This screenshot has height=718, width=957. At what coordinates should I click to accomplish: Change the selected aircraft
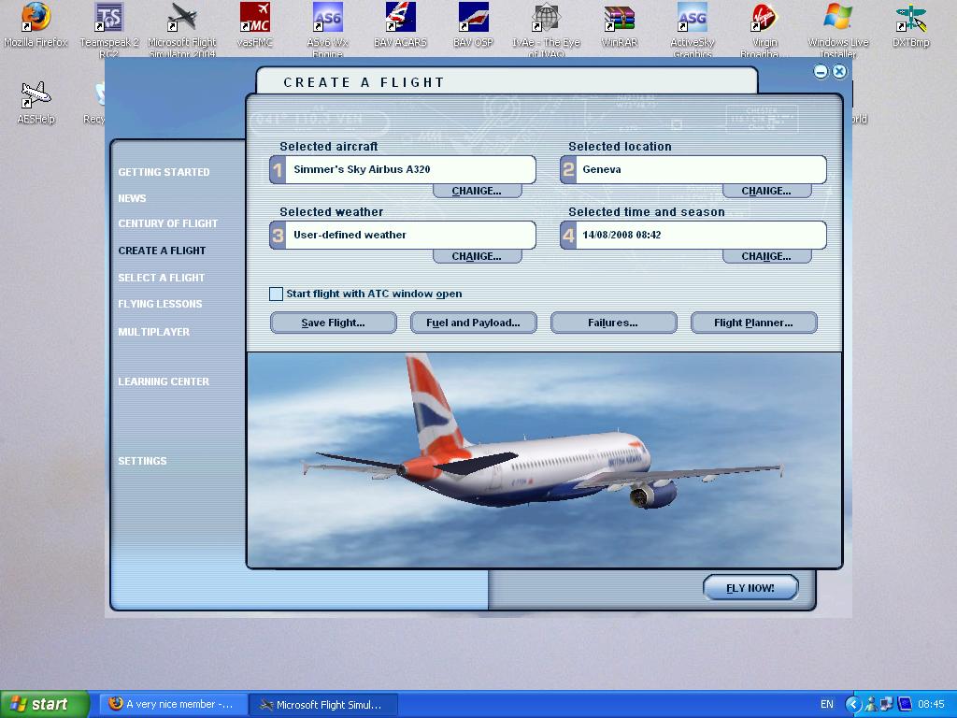coord(477,191)
